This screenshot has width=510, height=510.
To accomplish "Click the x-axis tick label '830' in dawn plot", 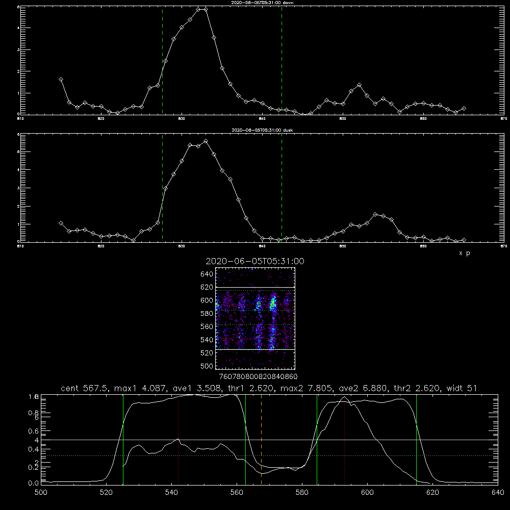I will pos(182,119).
